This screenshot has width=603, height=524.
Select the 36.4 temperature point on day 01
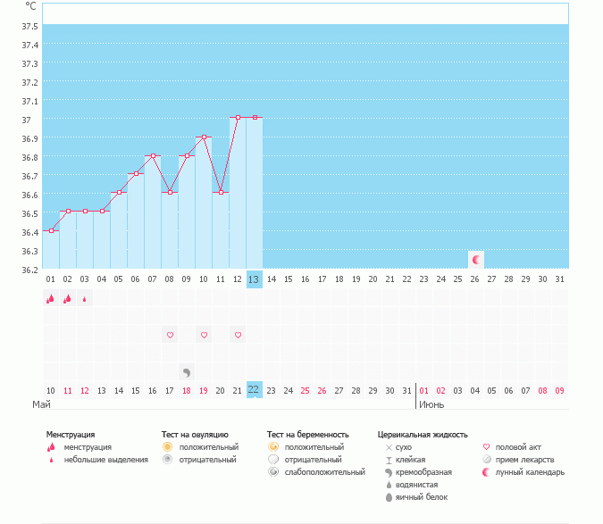point(51,230)
